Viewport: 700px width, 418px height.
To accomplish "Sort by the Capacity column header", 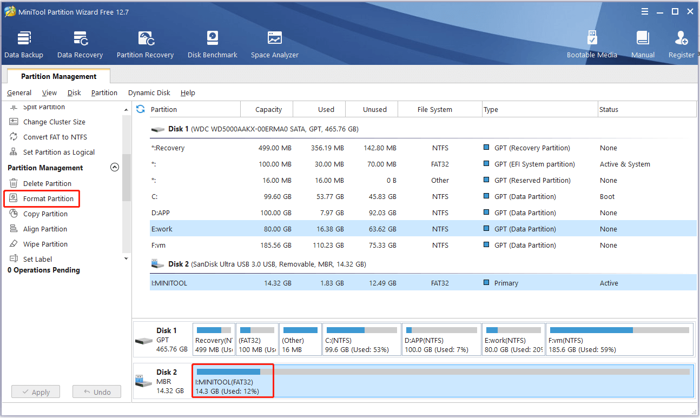I will click(x=267, y=109).
